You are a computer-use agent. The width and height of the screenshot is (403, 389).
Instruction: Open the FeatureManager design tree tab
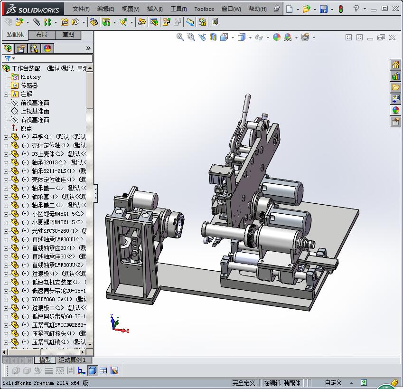(x=8, y=48)
